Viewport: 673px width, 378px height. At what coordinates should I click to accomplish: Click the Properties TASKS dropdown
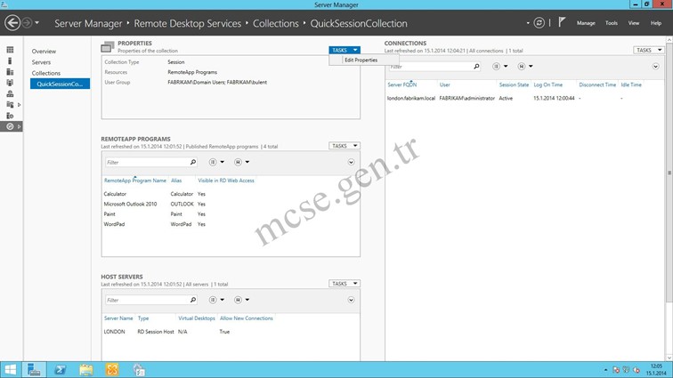coord(345,50)
